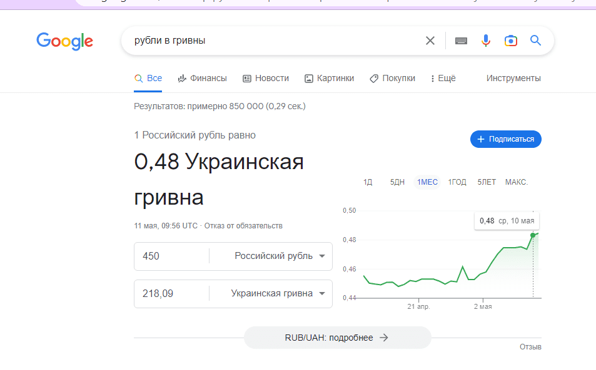Viewport: 596px width, 370px height.
Task: Expand the Российский рубль currency dropdown
Action: [321, 256]
